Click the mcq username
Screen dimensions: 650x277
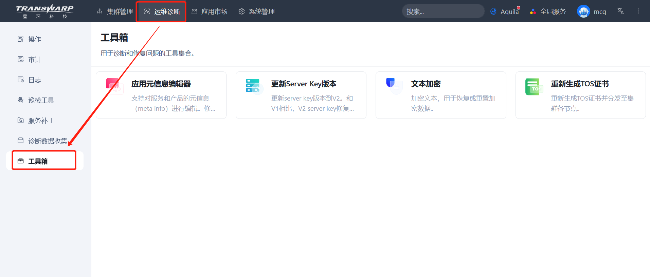coord(600,12)
